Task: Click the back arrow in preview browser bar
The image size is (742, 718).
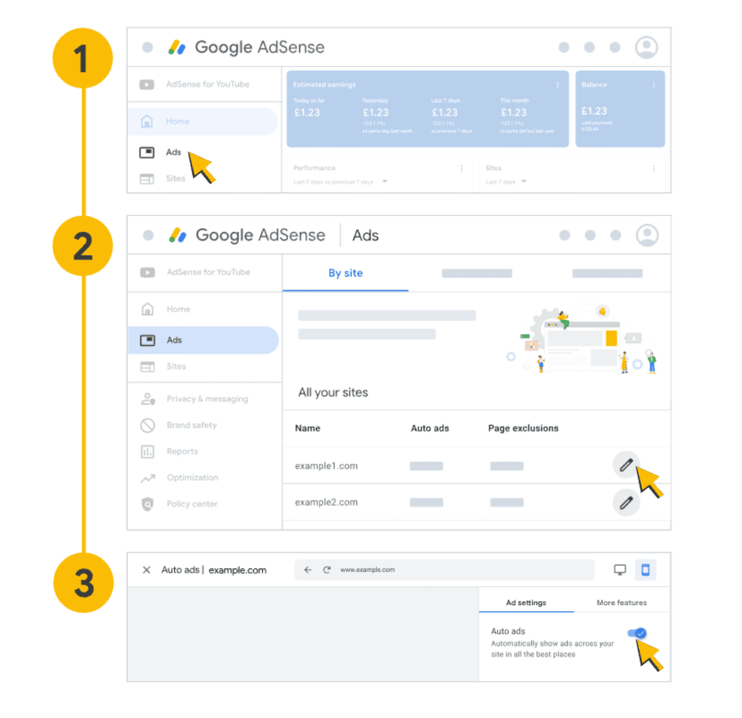Action: click(308, 570)
